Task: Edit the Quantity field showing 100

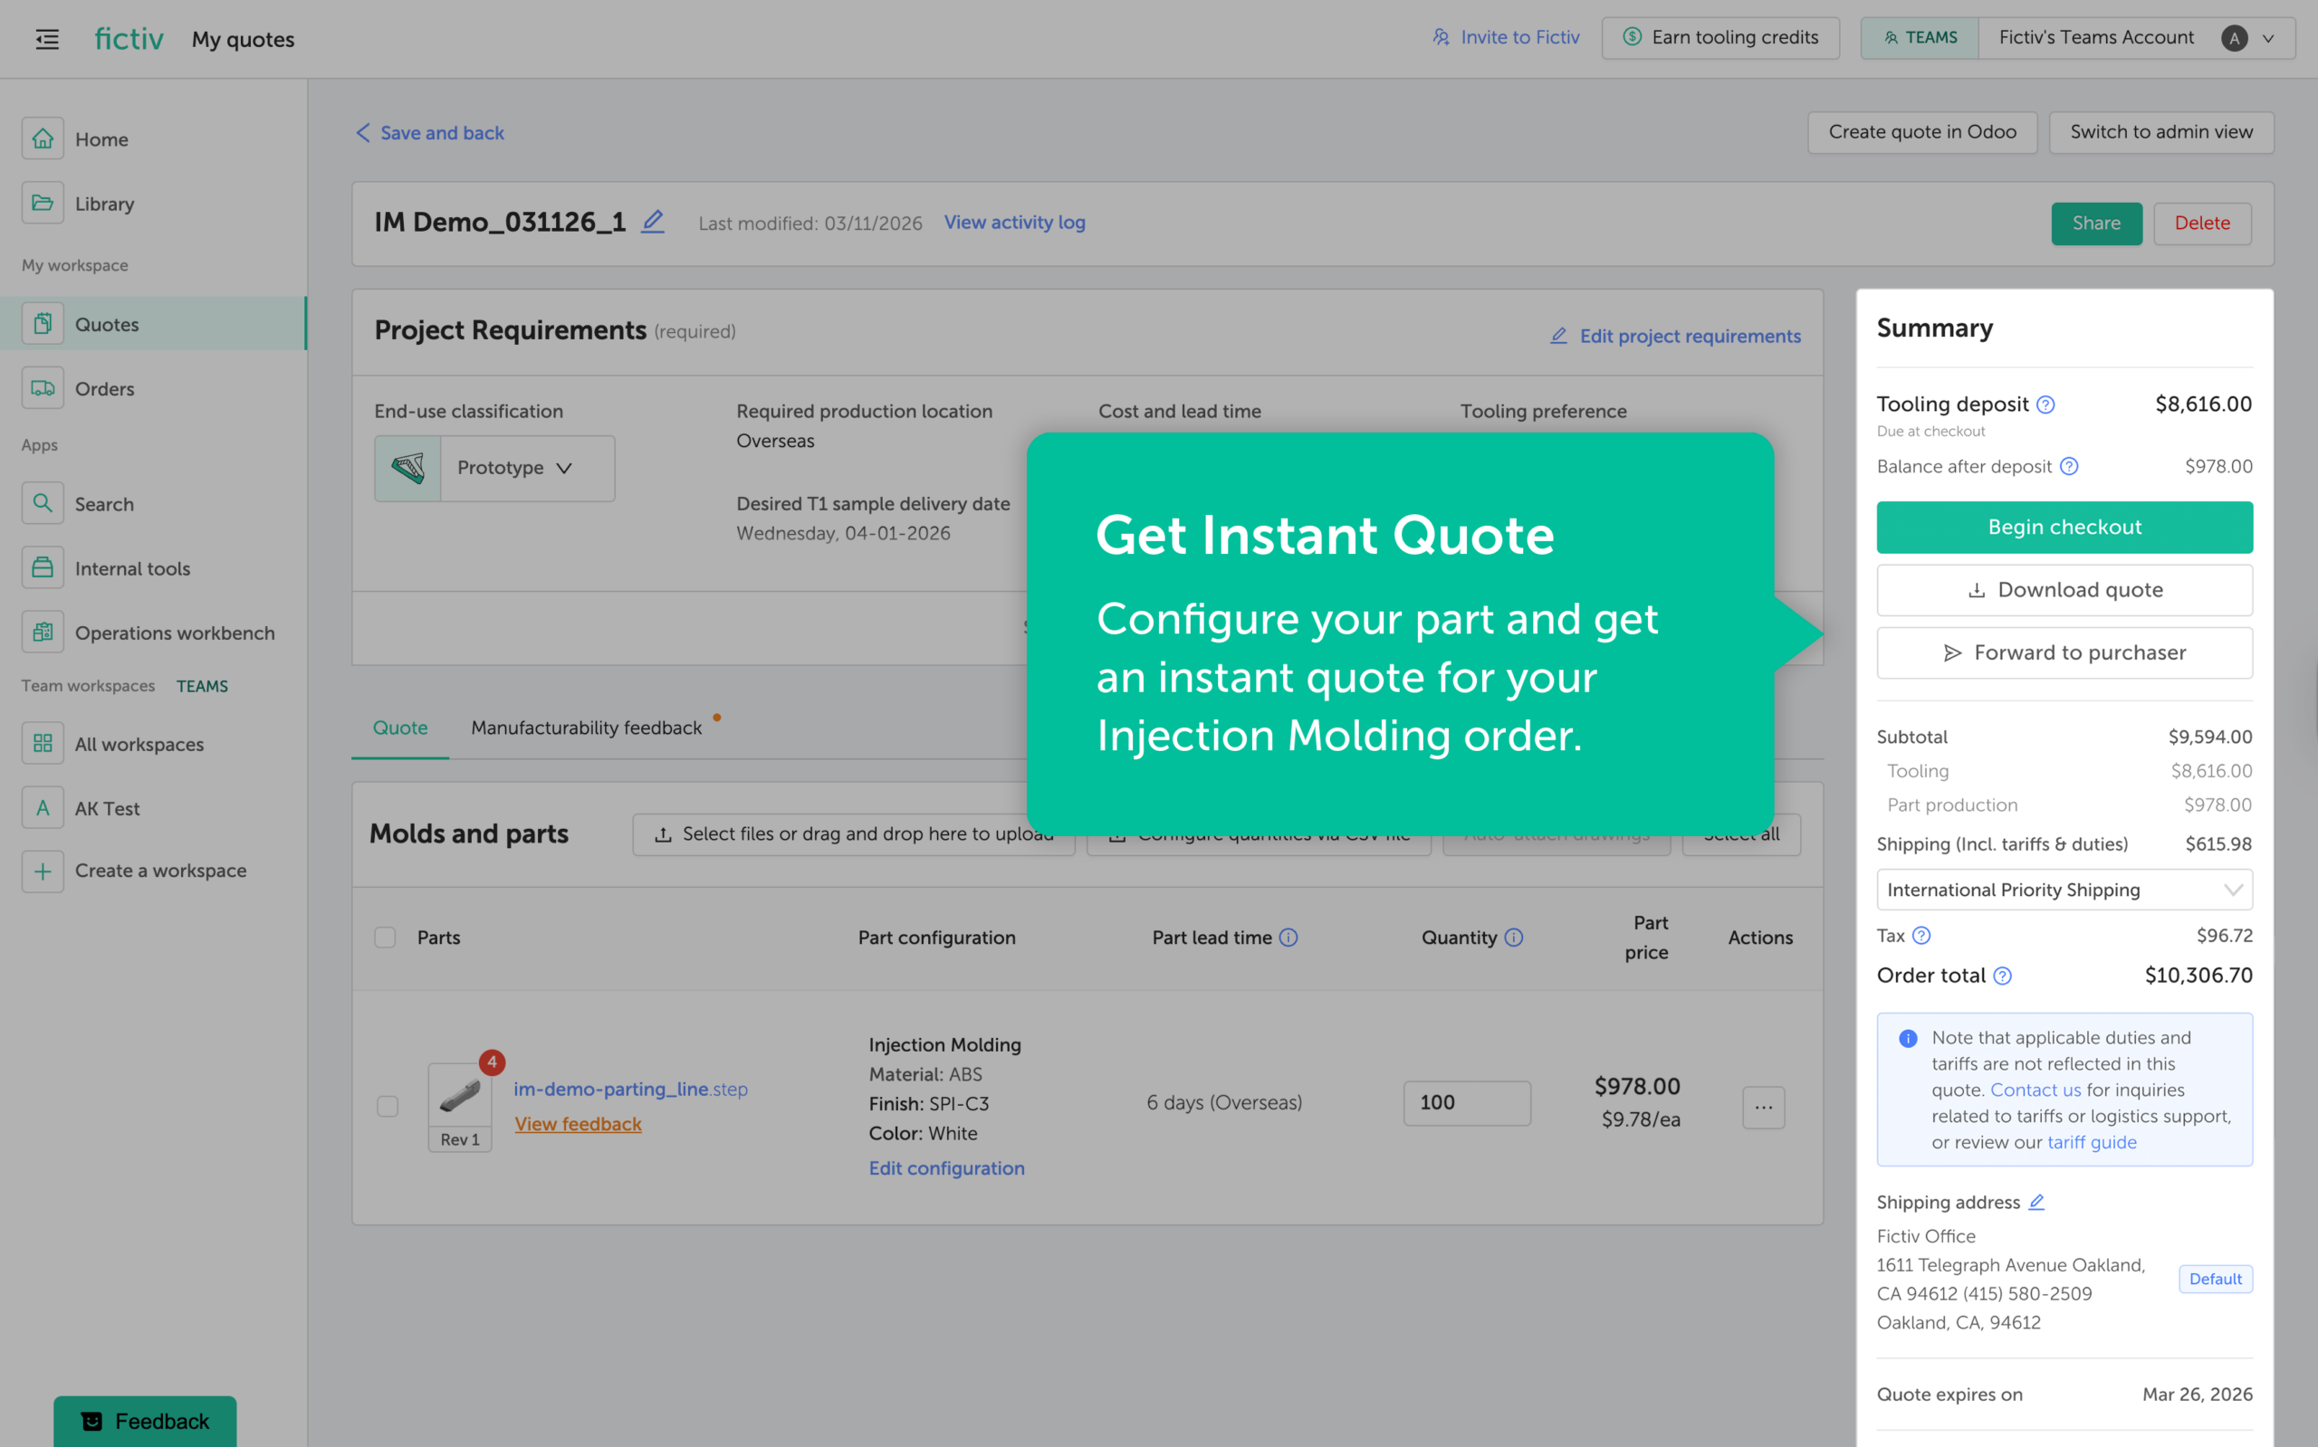Action: 1467,1102
